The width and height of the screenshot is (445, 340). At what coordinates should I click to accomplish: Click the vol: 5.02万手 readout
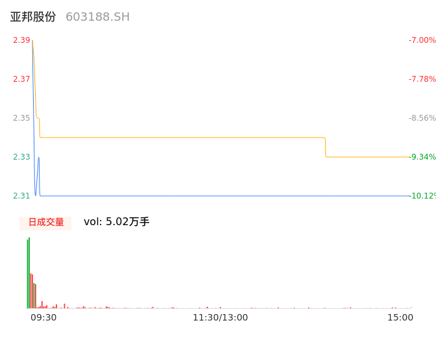coord(117,222)
